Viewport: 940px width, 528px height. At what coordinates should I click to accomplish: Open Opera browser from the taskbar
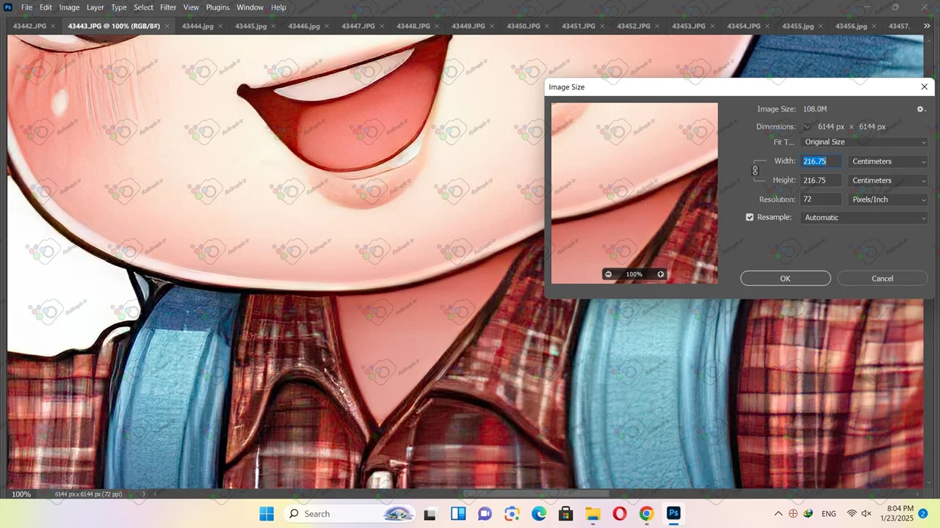click(619, 514)
